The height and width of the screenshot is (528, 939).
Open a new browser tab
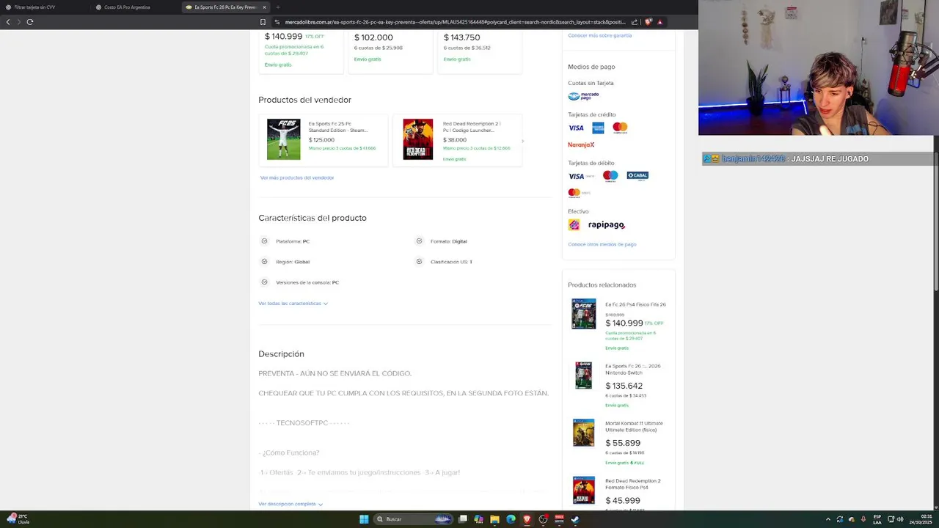point(277,7)
